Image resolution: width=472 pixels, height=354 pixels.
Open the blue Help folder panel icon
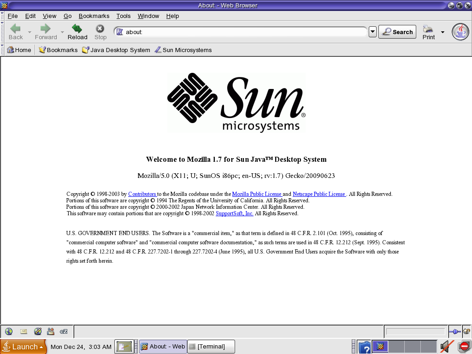click(x=365, y=347)
